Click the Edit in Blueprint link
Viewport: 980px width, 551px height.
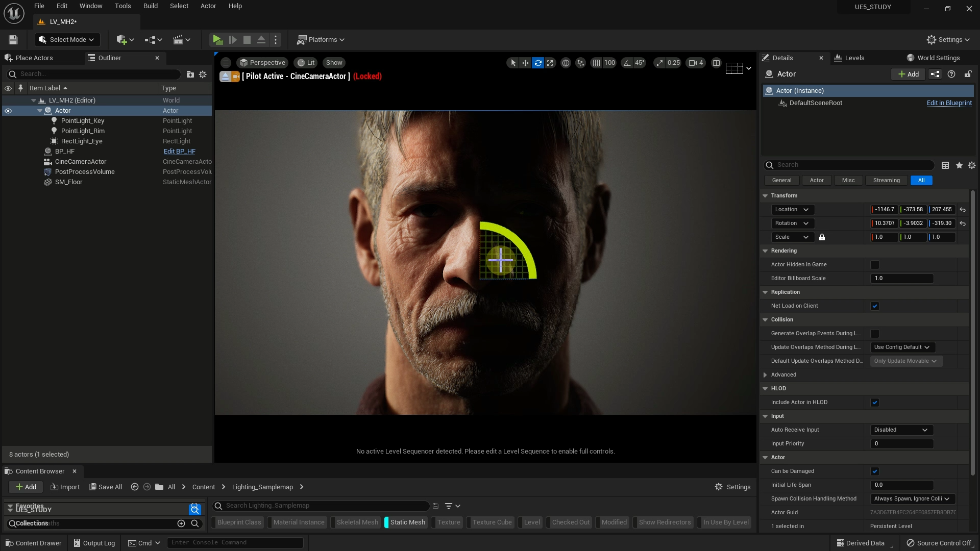[x=949, y=103]
